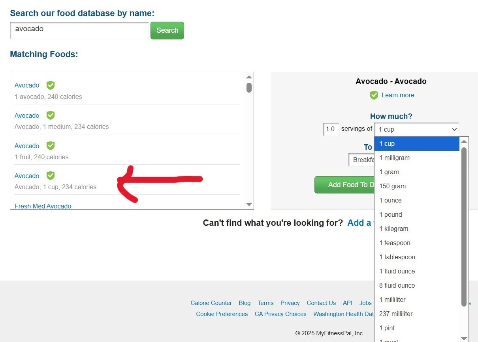Open the Jobs footer link
Viewport: 478px width, 342px height.
(x=365, y=303)
